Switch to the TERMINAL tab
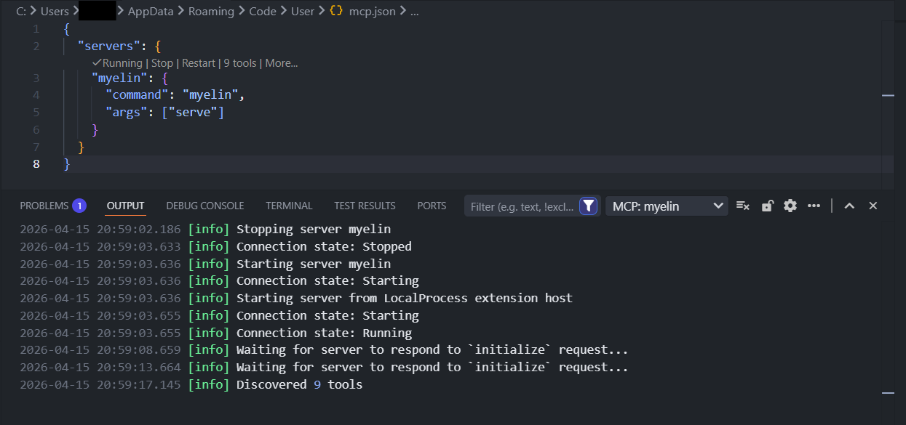Image resolution: width=906 pixels, height=425 pixels. (289, 206)
